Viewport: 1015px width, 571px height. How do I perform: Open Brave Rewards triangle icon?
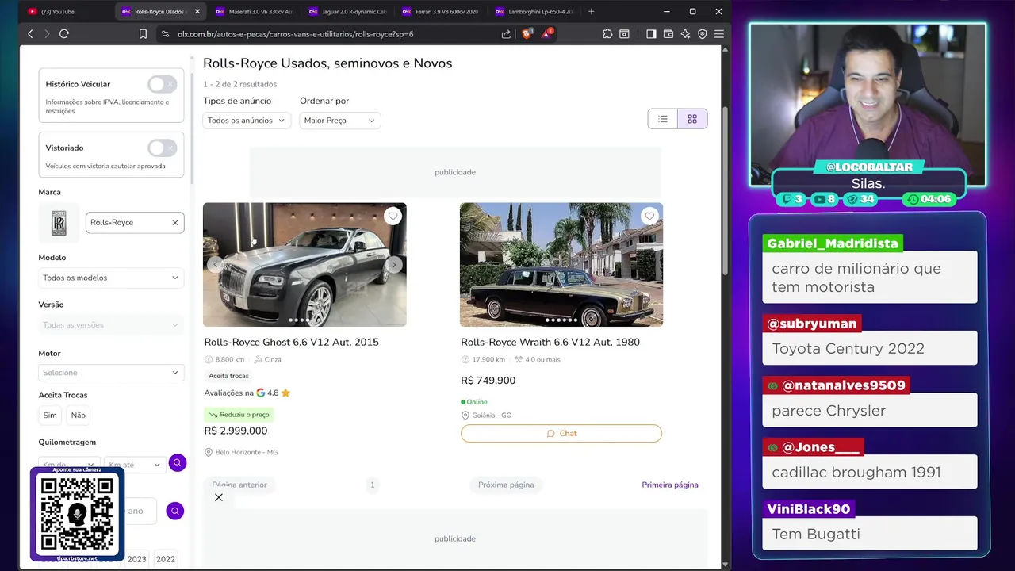pyautogui.click(x=547, y=34)
